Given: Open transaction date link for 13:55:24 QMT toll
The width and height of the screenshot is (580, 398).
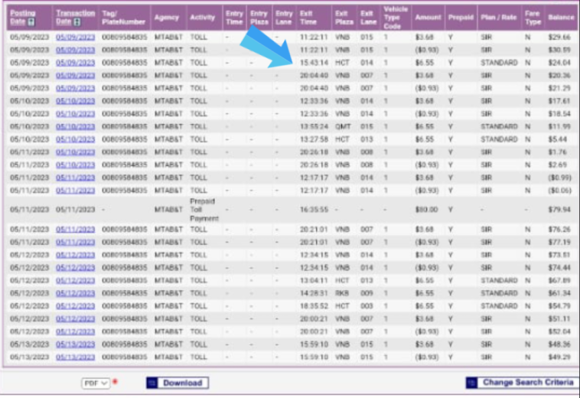Looking at the screenshot, I should point(75,126).
